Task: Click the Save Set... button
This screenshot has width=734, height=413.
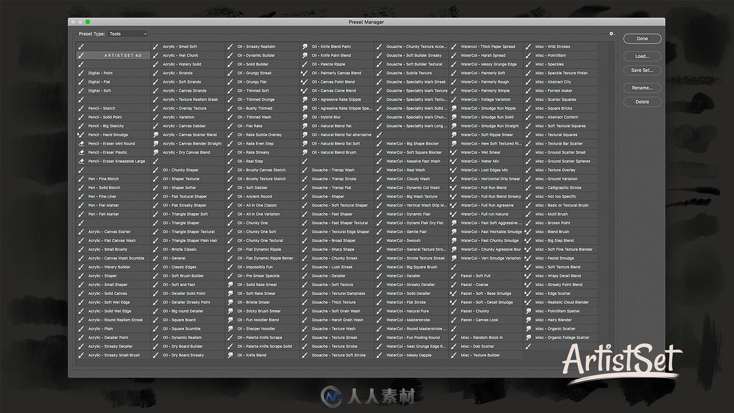Action: [642, 70]
